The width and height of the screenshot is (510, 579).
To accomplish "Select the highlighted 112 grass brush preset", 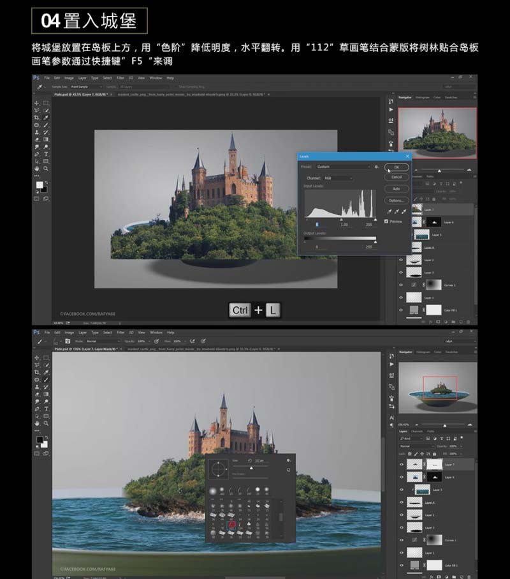I will coord(231,524).
